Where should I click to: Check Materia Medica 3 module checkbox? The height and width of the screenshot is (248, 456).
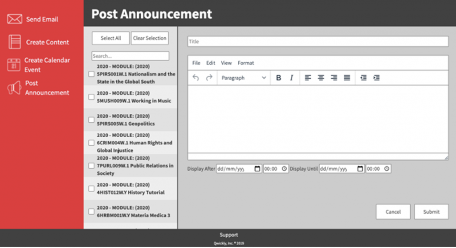[91, 212]
